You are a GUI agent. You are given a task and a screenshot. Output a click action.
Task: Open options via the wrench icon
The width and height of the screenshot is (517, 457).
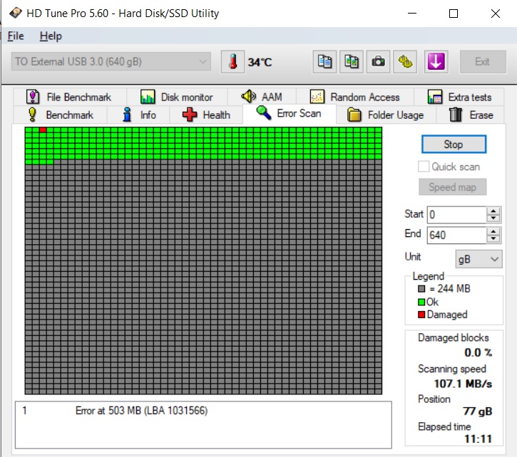tap(405, 61)
